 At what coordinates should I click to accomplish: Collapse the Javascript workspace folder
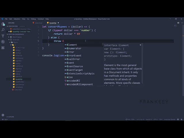point(16,40)
